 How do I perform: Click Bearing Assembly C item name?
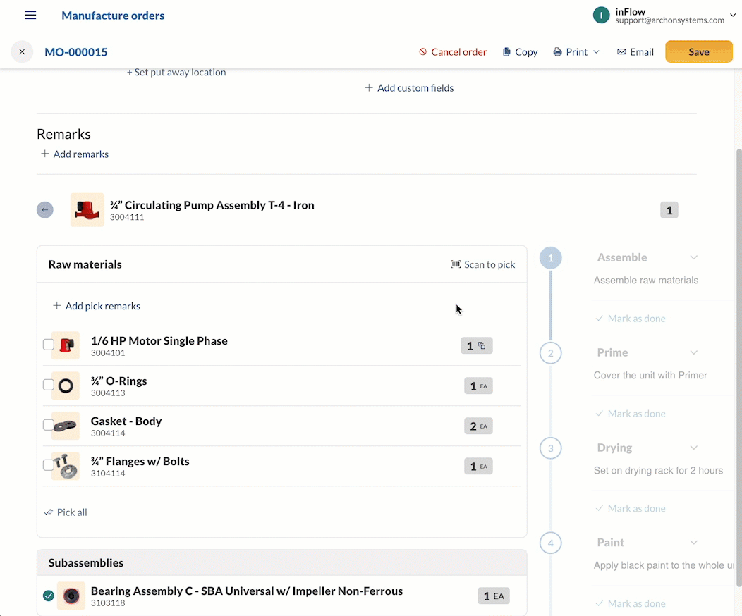pos(247,591)
